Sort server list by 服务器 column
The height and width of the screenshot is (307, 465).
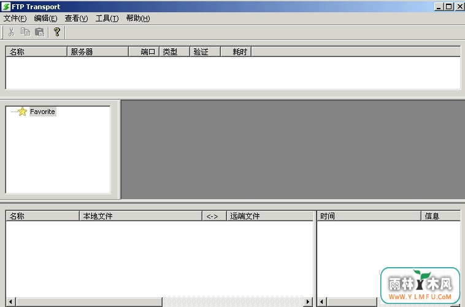[x=98, y=52]
